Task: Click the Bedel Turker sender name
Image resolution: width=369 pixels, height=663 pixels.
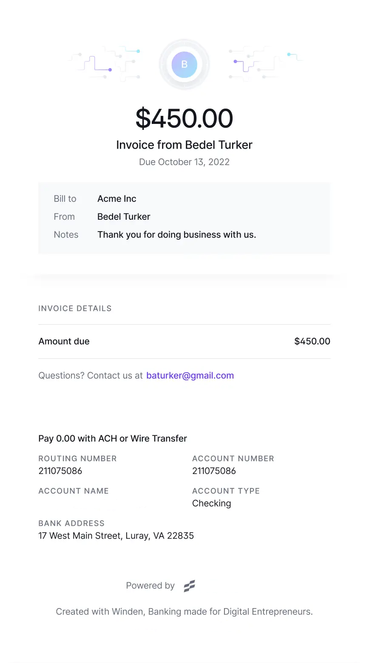Action: point(124,217)
